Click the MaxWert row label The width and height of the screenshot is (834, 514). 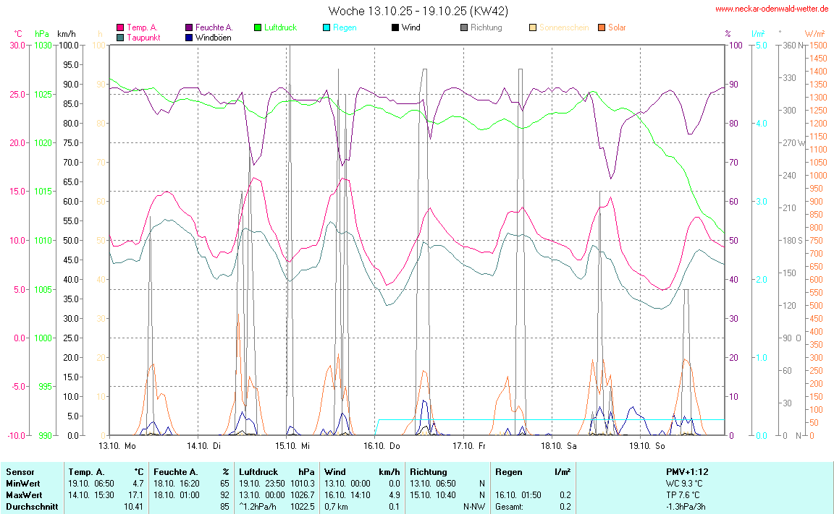22,495
